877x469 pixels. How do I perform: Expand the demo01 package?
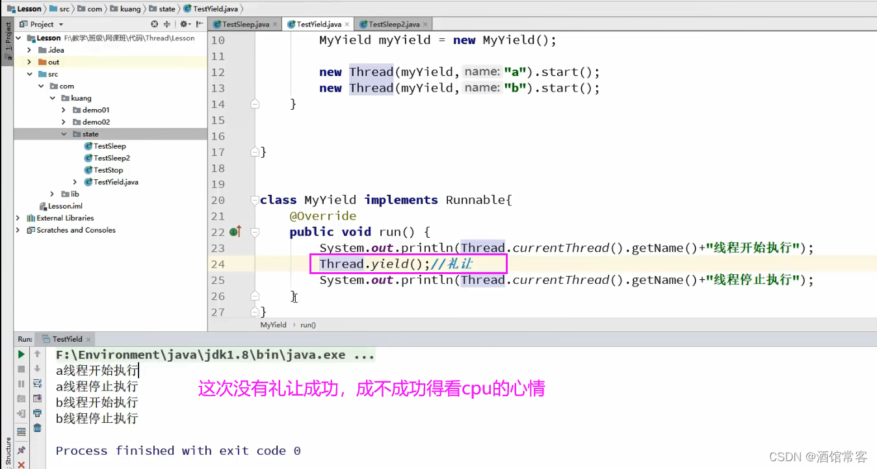pyautogui.click(x=64, y=110)
